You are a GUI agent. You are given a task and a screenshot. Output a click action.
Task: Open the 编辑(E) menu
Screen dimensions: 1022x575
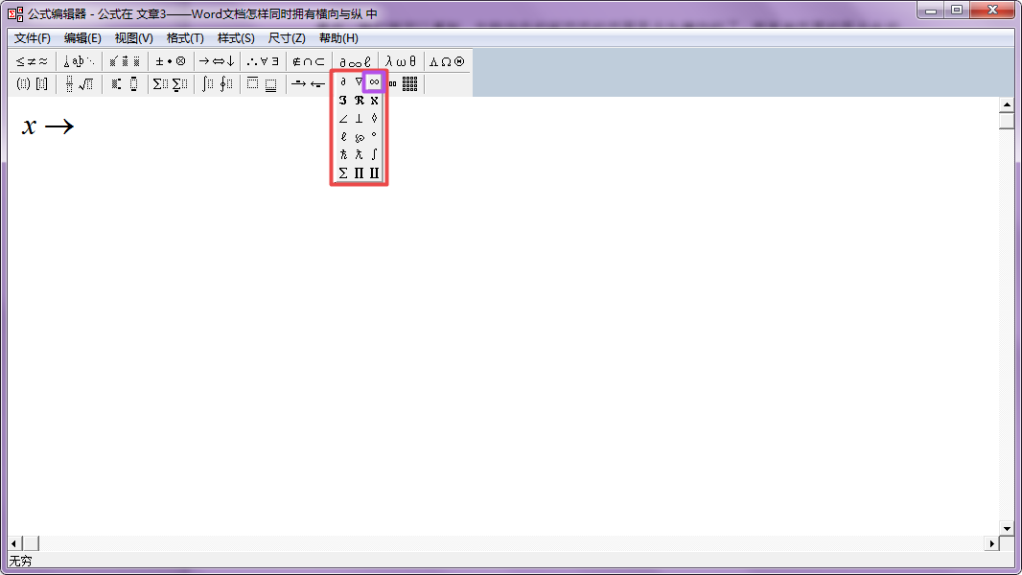[82, 38]
